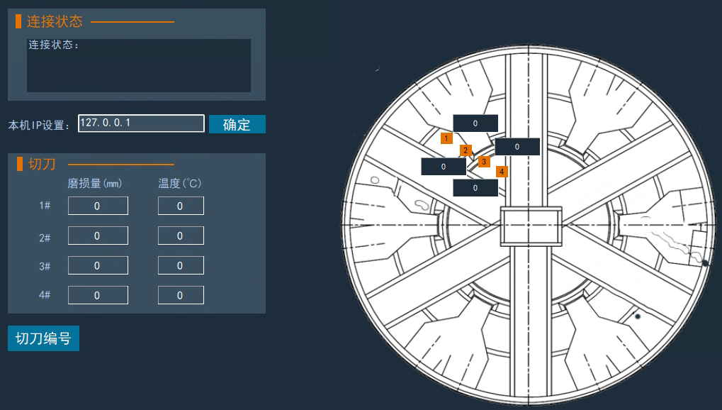
Task: Select the 4# 磨损量 wear input field
Action: [x=98, y=295]
